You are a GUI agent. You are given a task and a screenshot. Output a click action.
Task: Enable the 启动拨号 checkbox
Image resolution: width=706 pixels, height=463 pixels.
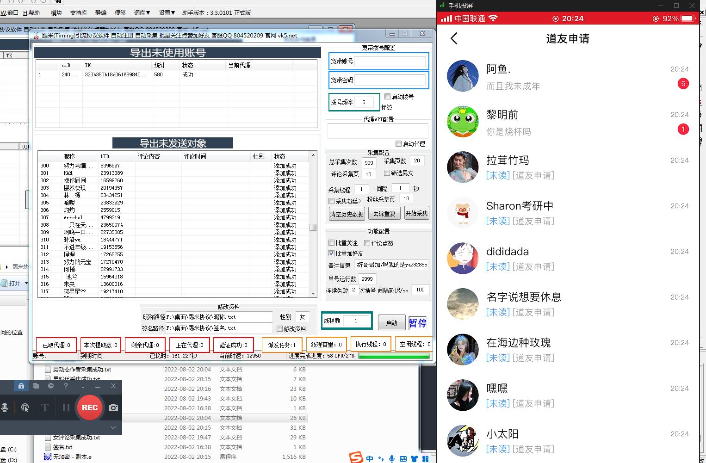point(388,96)
